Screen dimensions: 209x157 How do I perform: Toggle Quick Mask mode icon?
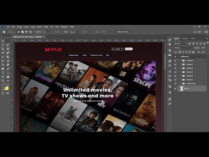click(x=3, y=93)
